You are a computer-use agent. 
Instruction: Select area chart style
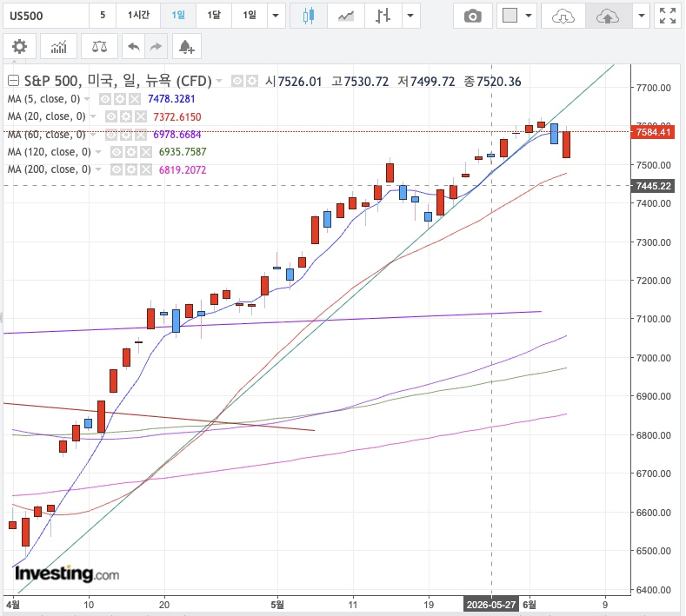coord(346,17)
